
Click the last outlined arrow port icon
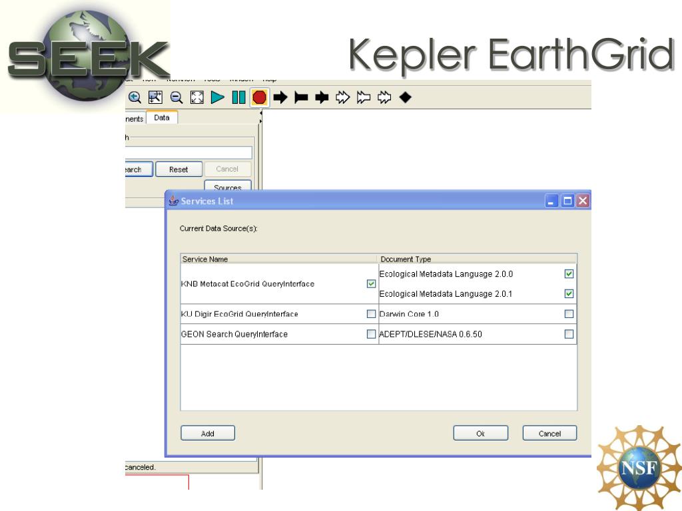point(384,97)
